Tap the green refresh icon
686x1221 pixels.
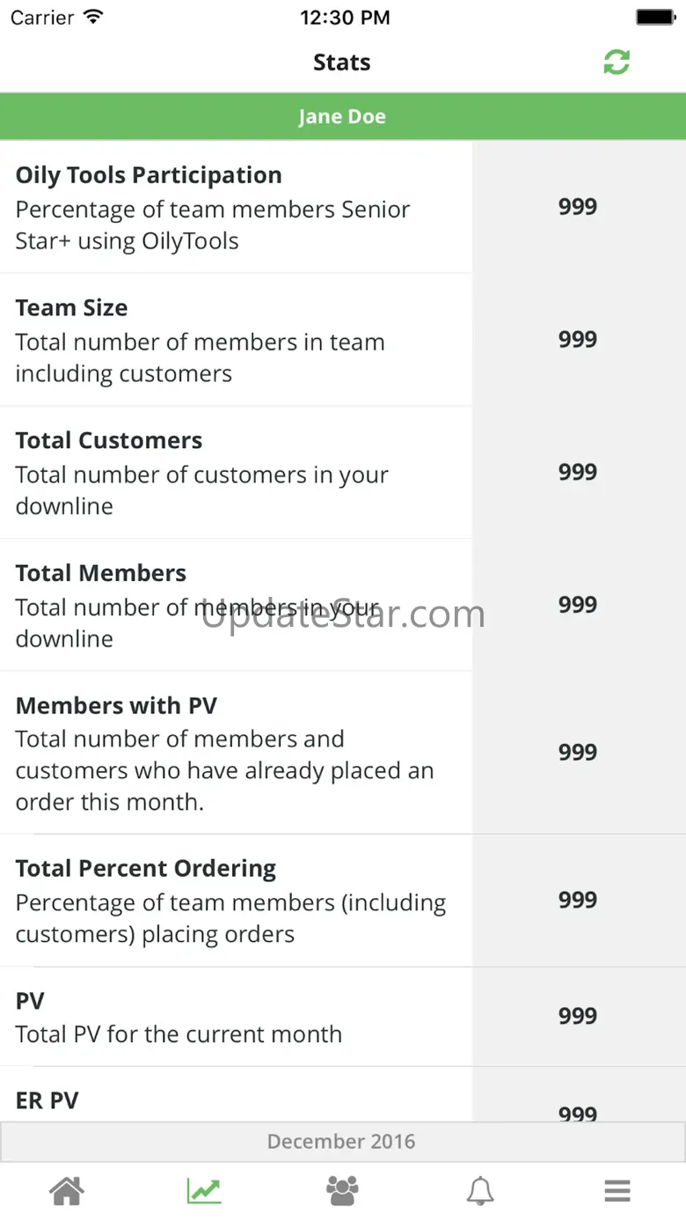coord(617,62)
